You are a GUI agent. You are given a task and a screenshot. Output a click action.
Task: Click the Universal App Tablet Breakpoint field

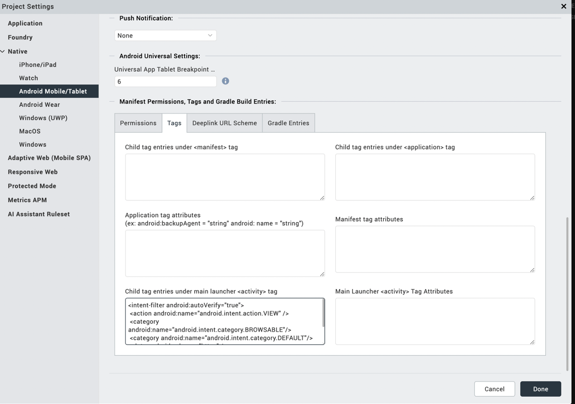165,81
